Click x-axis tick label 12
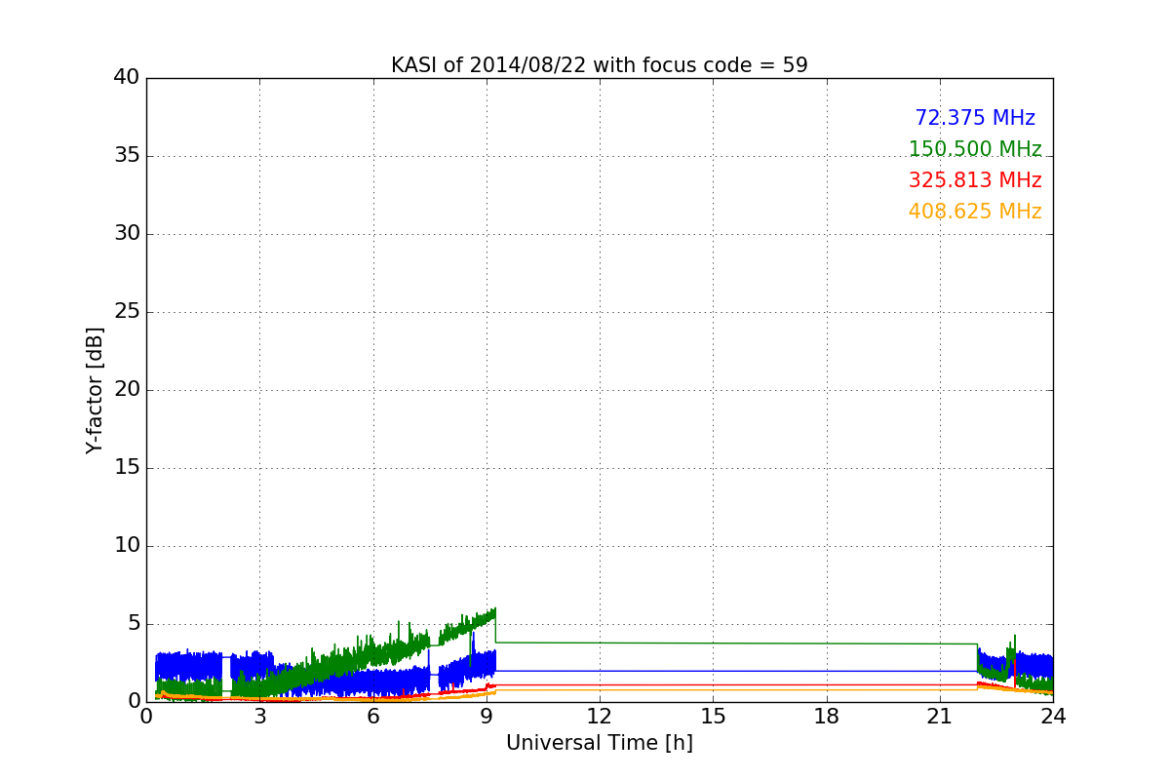1170x780 pixels. click(600, 717)
